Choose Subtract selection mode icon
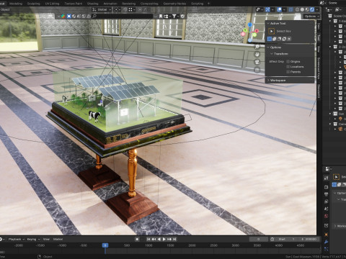 tap(280, 39)
